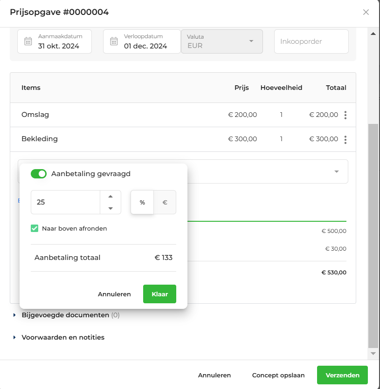This screenshot has width=380, height=389.
Task: Select the percentage mode
Action: [142, 202]
